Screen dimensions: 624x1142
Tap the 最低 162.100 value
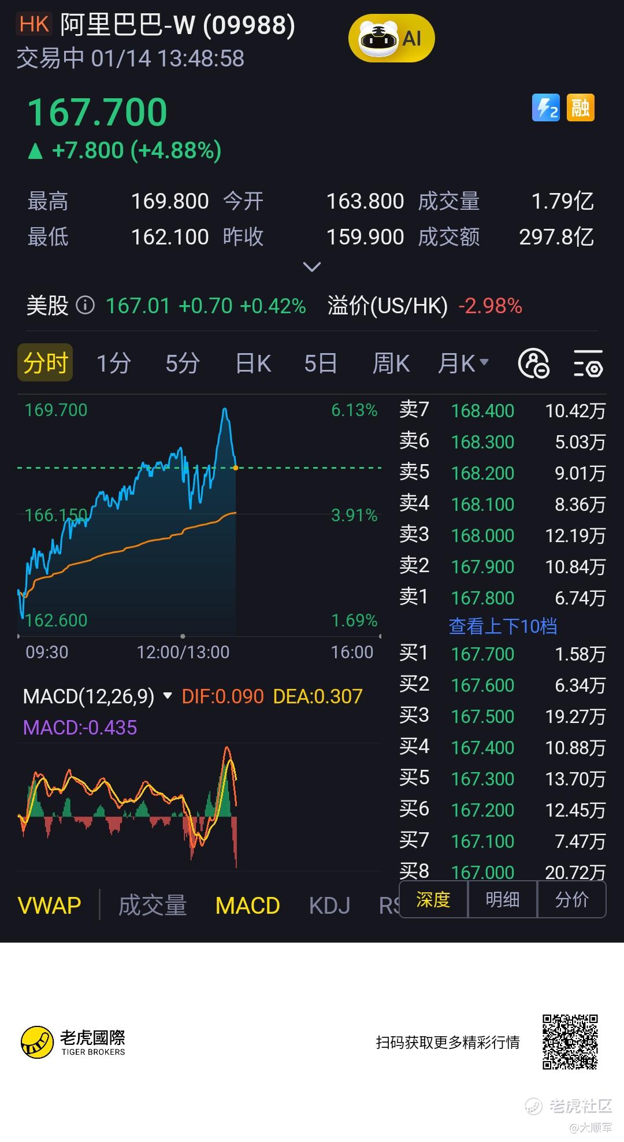pyautogui.click(x=170, y=237)
